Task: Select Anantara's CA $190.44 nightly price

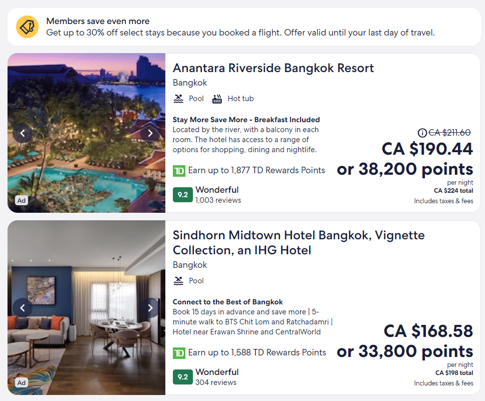Action: tap(427, 149)
